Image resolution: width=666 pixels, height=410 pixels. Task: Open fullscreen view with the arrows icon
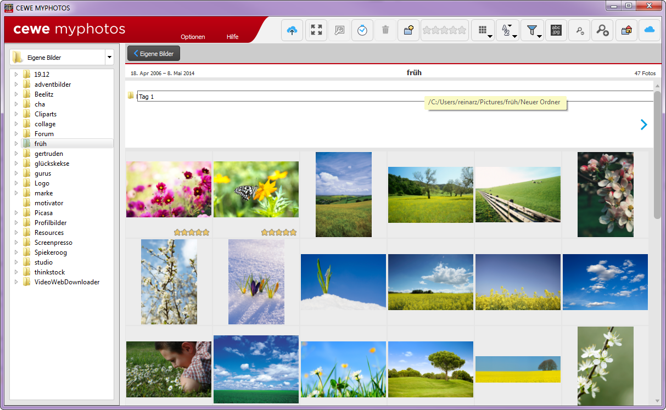[x=316, y=31]
